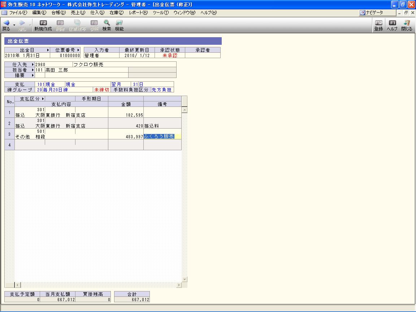This screenshot has width=416, height=312.
Task: Click the table's vertical scrollbar down arrow
Action: pos(185,279)
